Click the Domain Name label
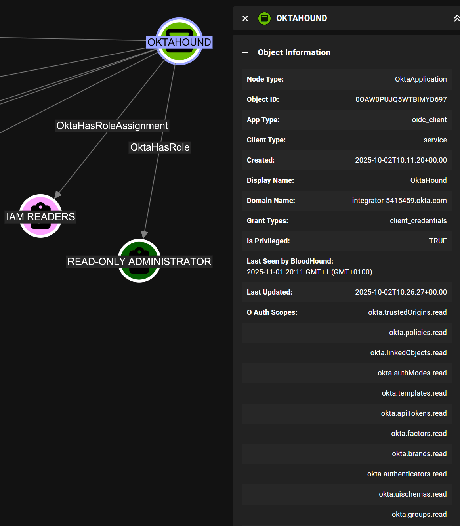The width and height of the screenshot is (460, 526). click(x=271, y=201)
